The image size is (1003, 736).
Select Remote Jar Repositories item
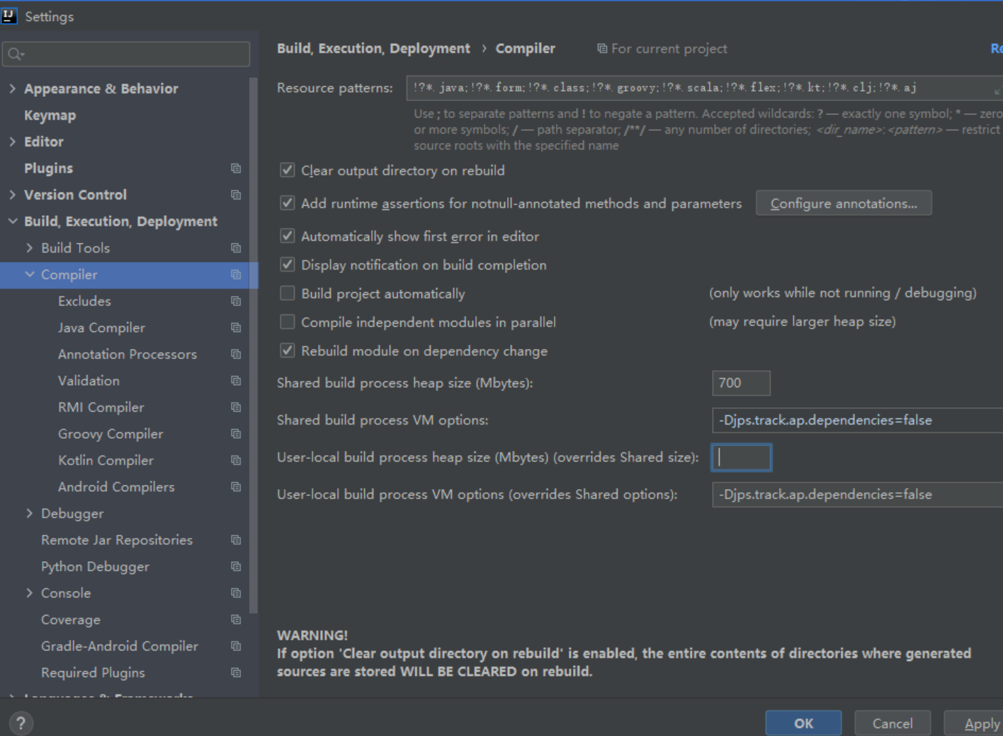[117, 540]
